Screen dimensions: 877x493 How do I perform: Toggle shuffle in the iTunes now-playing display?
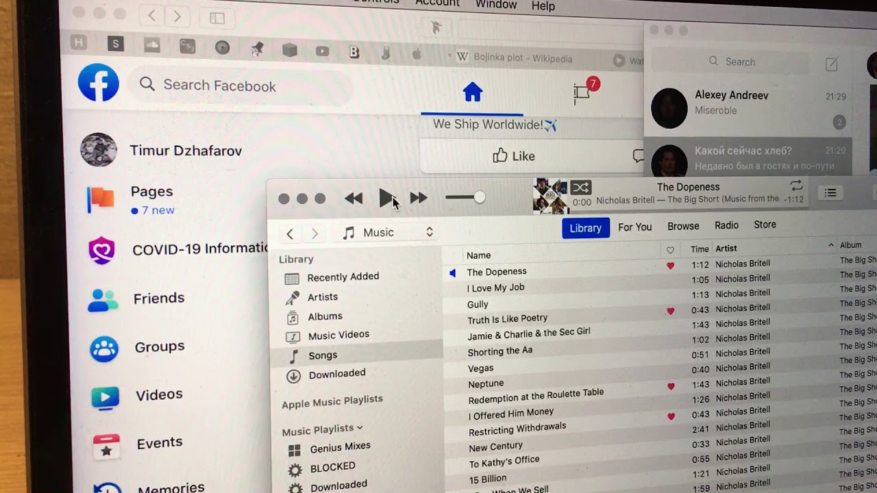[x=580, y=188]
